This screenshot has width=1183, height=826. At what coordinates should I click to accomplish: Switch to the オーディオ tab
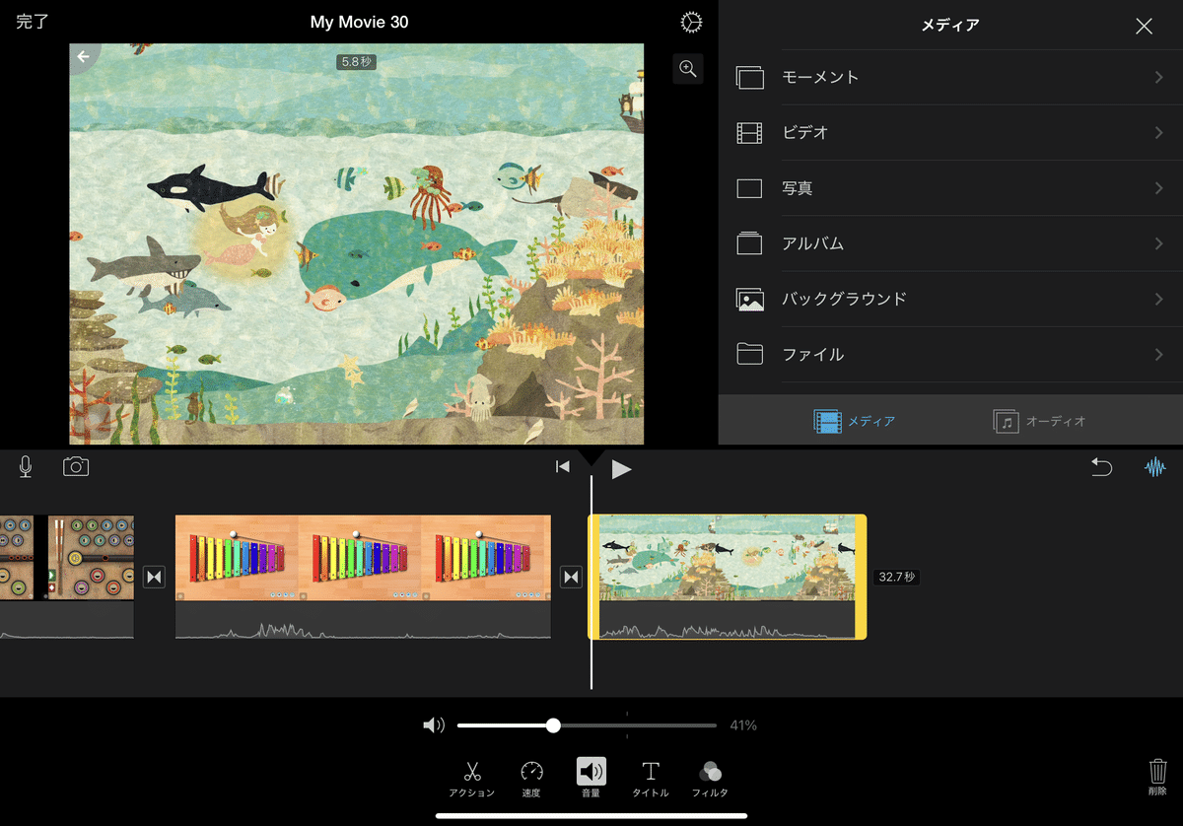click(x=1040, y=422)
